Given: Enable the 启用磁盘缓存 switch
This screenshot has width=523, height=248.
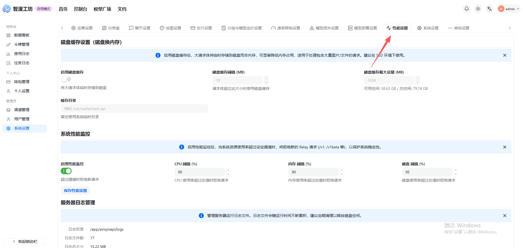Looking at the screenshot, I should tap(66, 79).
